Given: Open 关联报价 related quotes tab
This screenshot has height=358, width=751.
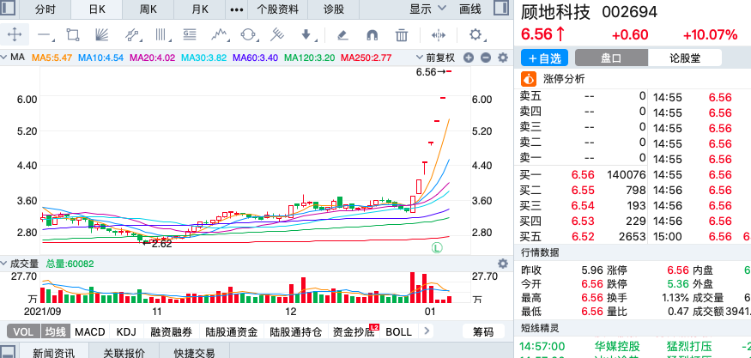Looking at the screenshot, I should pyautogui.click(x=124, y=352).
